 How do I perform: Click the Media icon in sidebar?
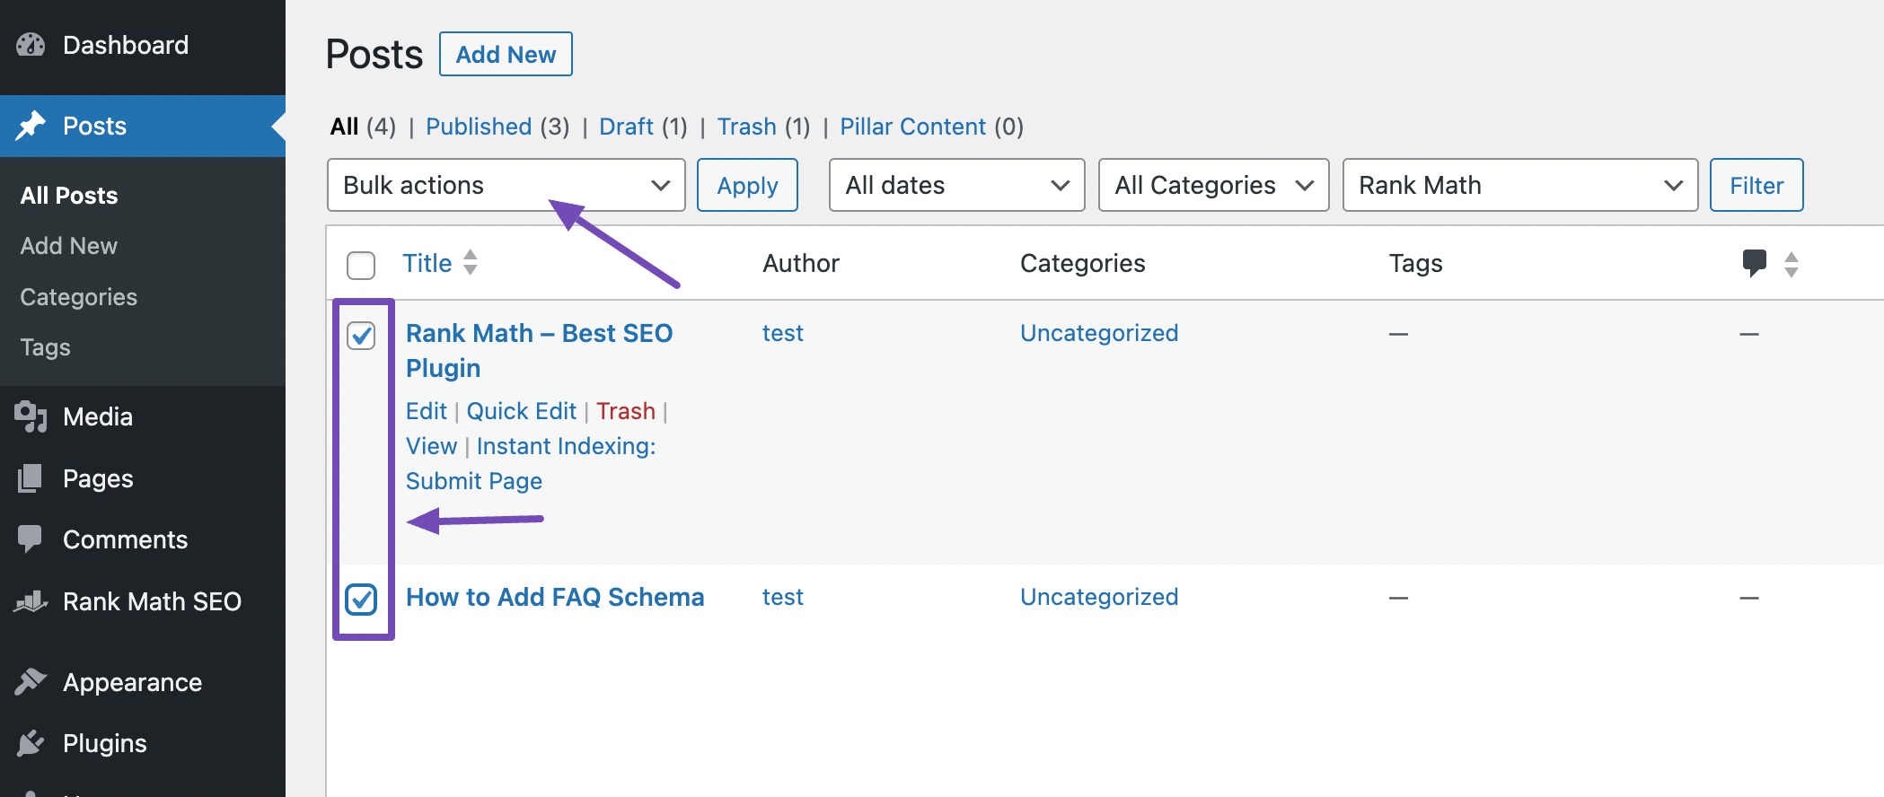click(31, 416)
